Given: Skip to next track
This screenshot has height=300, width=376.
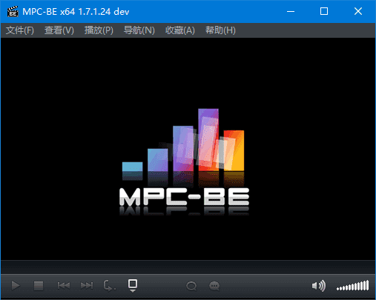Looking at the screenshot, I should (x=87, y=286).
